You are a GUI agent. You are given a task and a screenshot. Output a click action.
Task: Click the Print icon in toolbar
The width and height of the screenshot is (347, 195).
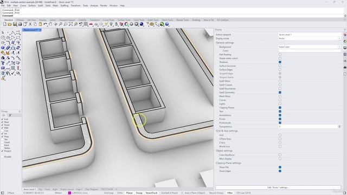pyautogui.click(x=20, y=24)
